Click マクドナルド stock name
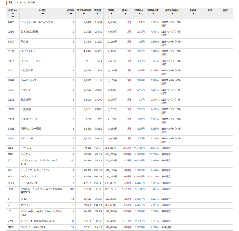 click(x=28, y=177)
